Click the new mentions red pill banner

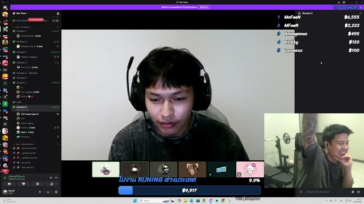point(36,20)
